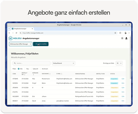Open the Chrome three-dot menu

click(129, 33)
